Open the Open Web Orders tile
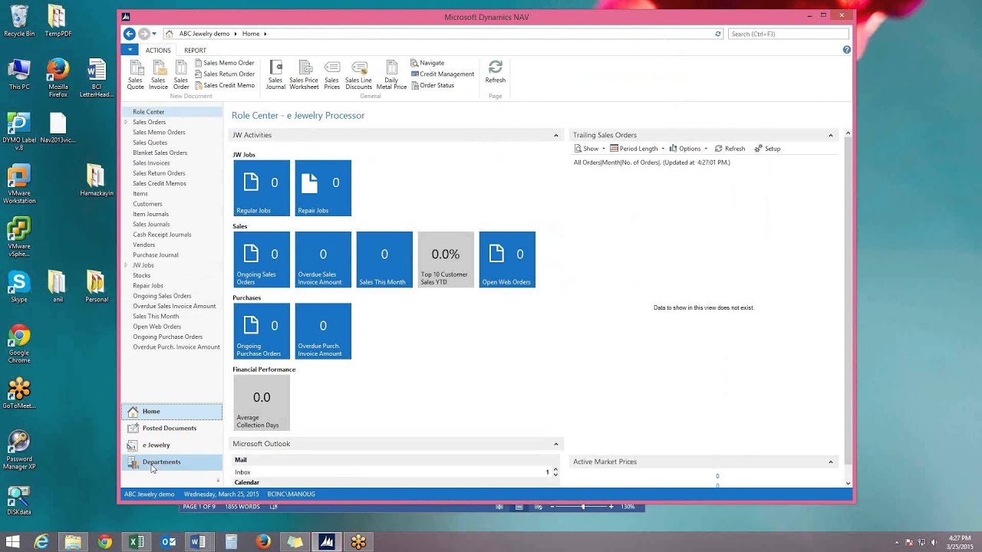Image resolution: width=982 pixels, height=552 pixels. coord(507,259)
